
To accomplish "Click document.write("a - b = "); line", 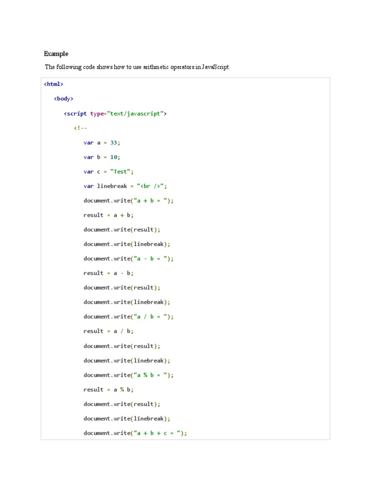I will coord(128,259).
